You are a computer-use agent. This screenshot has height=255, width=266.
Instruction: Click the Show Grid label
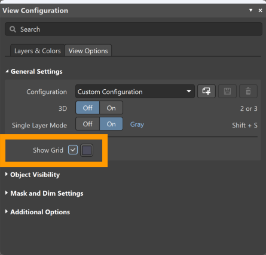pyautogui.click(x=48, y=150)
